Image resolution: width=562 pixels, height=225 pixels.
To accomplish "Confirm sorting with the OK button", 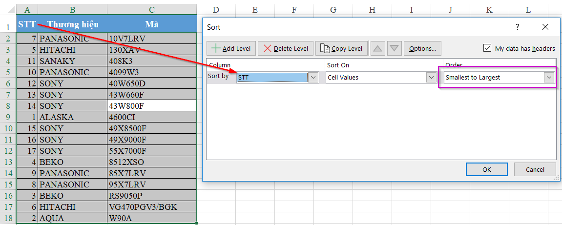I will coord(486,169).
